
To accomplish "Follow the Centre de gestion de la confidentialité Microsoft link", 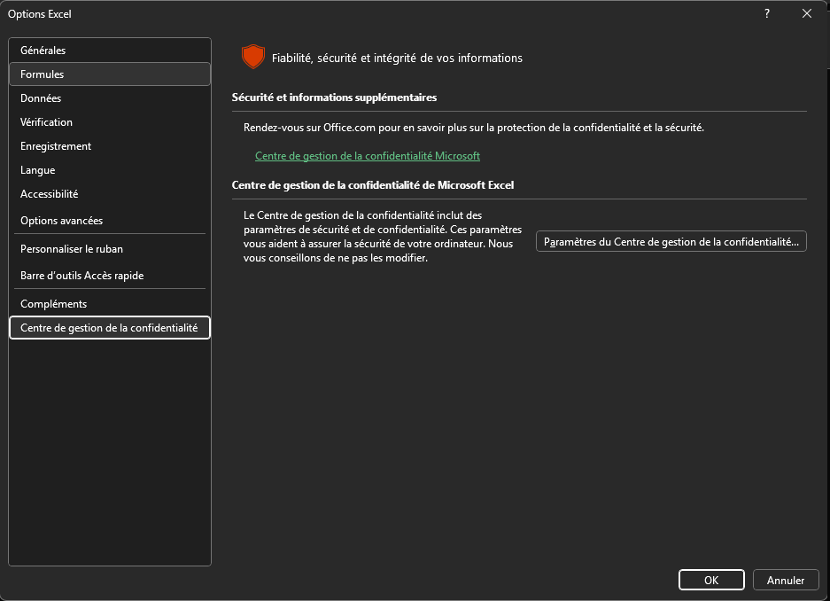I will tap(368, 156).
